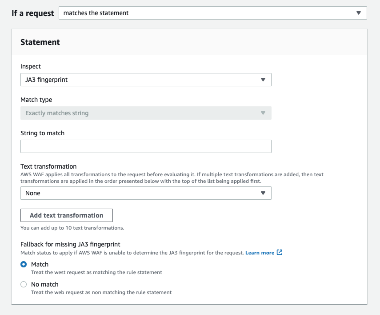This screenshot has height=315, width=380.
Task: Click the Add text transformation button
Action: click(x=67, y=215)
